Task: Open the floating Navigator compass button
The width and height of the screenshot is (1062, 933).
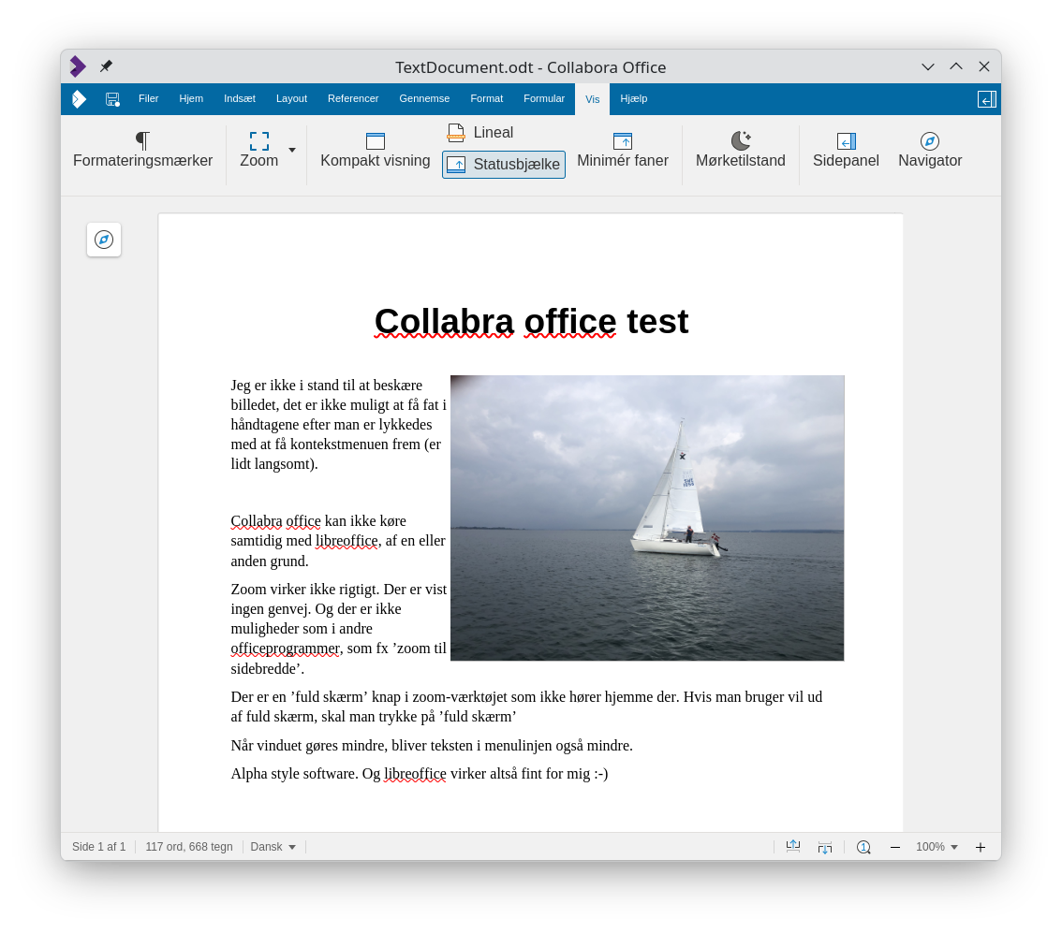Action: (x=104, y=240)
